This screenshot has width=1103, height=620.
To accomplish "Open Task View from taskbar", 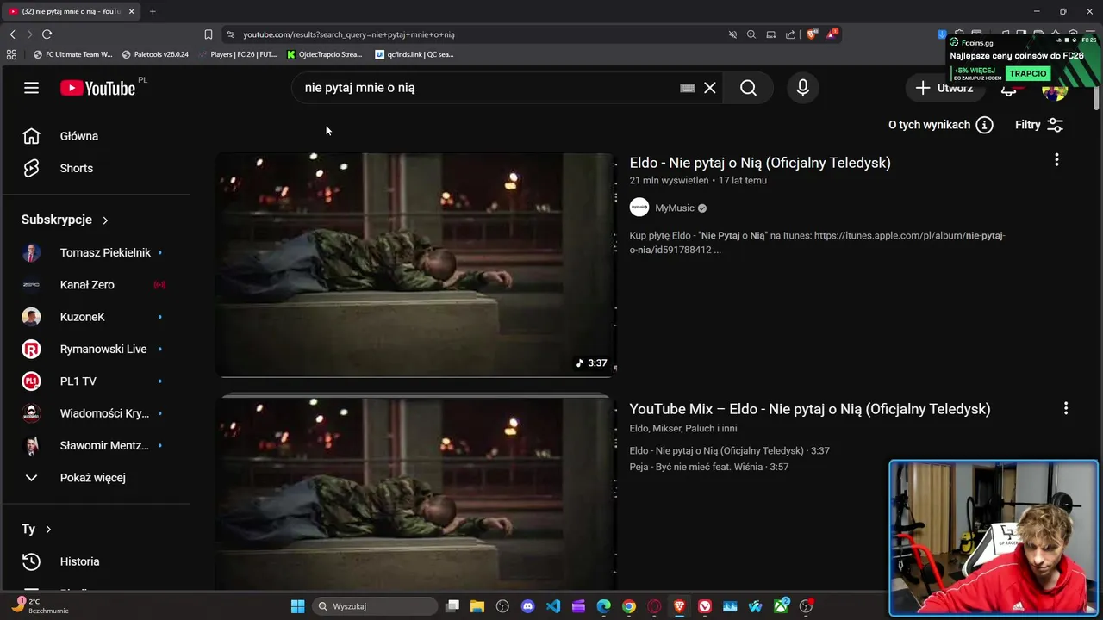I will (x=452, y=606).
